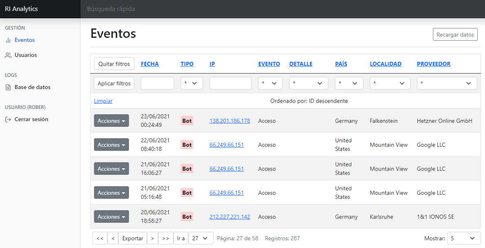Open Acciones menu for 138.201.186.178 row
485x248 pixels.
pyautogui.click(x=111, y=121)
